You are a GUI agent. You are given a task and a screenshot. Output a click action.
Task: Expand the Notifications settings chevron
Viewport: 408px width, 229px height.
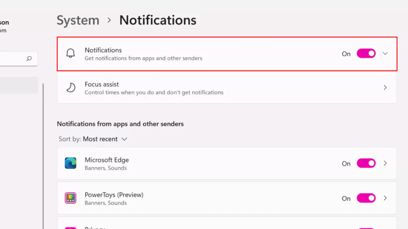pyautogui.click(x=385, y=54)
